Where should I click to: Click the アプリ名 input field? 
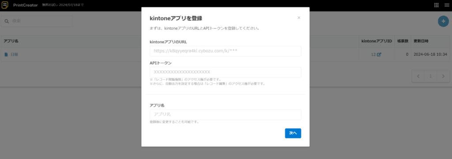tap(226, 115)
